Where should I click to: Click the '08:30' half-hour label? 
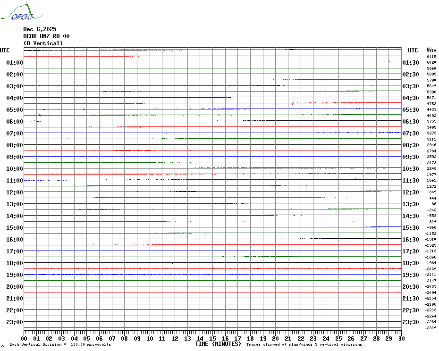pos(411,145)
